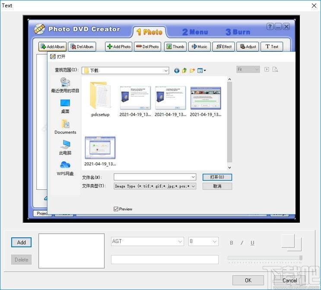Viewport: 321px width, 290px height.
Task: Click Cancel in Text dialog
Action: (x=289, y=280)
